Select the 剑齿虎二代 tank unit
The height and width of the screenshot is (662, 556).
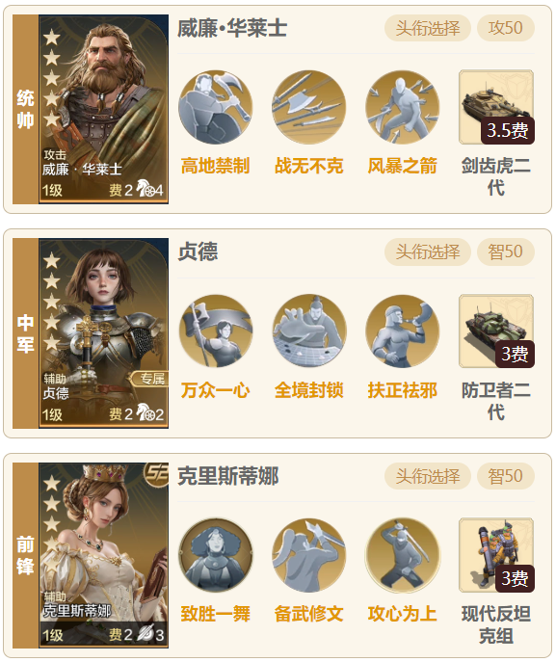click(x=496, y=107)
